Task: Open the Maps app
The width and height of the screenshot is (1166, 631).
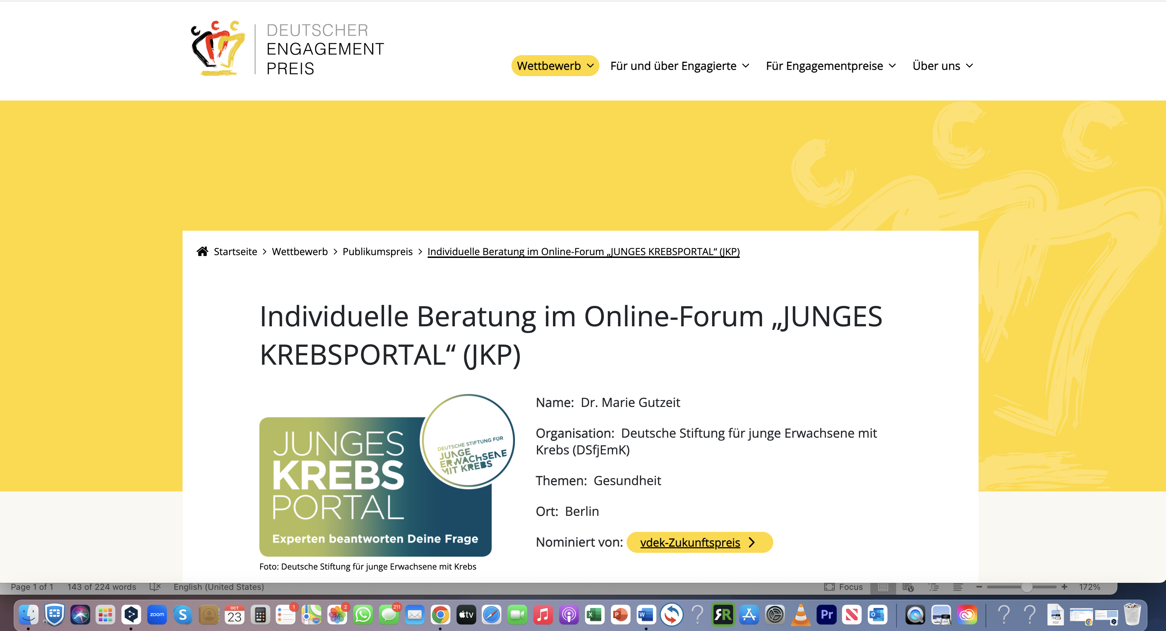Action: click(x=311, y=614)
